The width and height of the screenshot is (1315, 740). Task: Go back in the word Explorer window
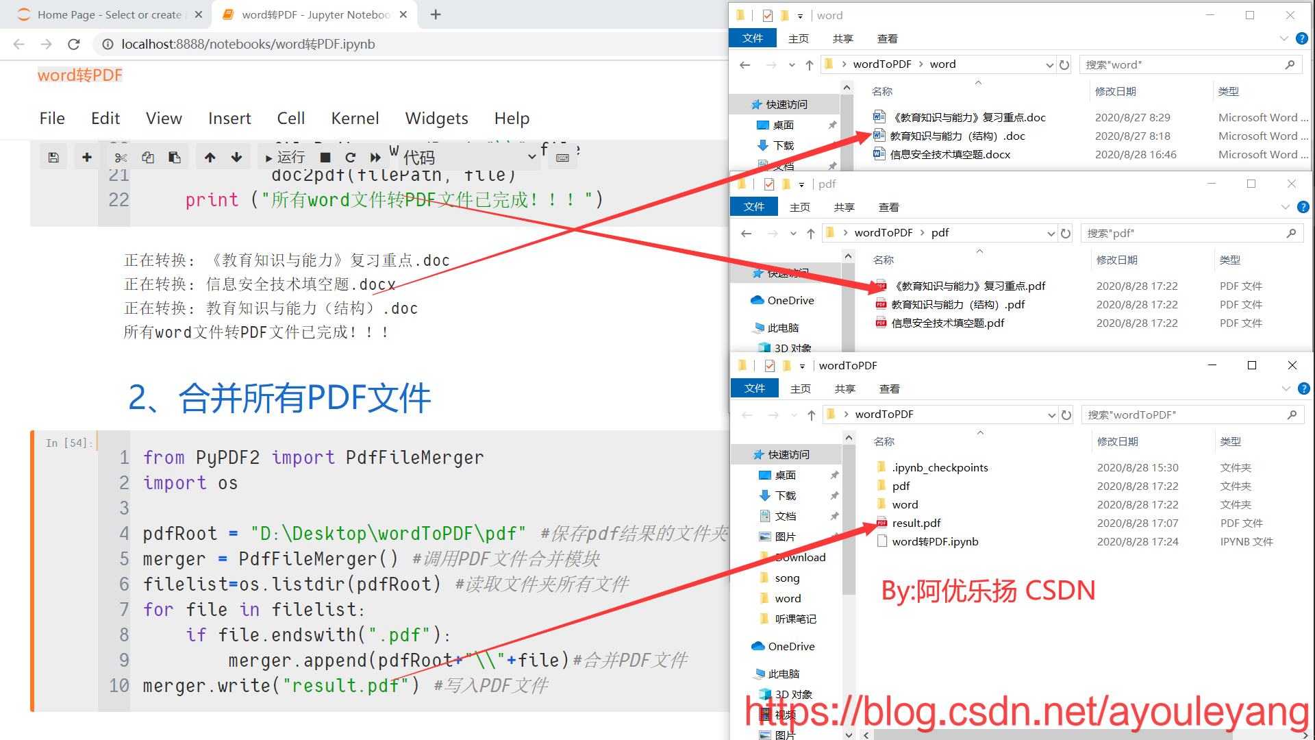click(745, 64)
